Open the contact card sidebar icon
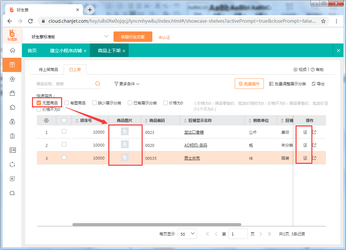The image size is (346, 250). point(12,150)
